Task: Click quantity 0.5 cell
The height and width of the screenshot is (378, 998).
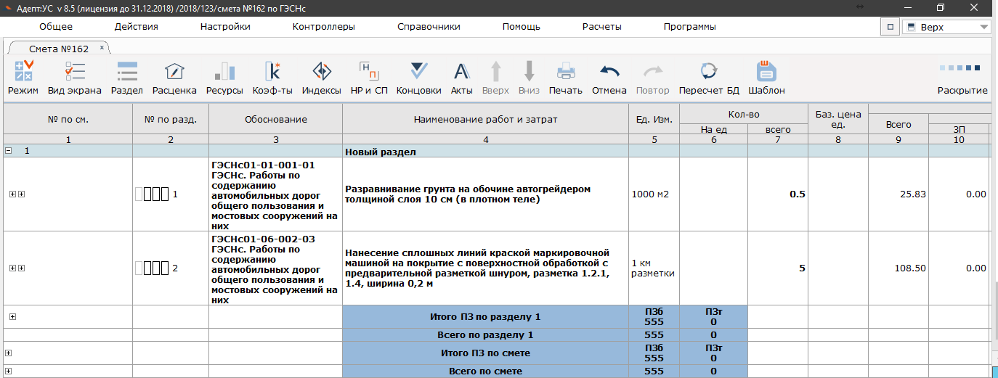Action: (778, 194)
